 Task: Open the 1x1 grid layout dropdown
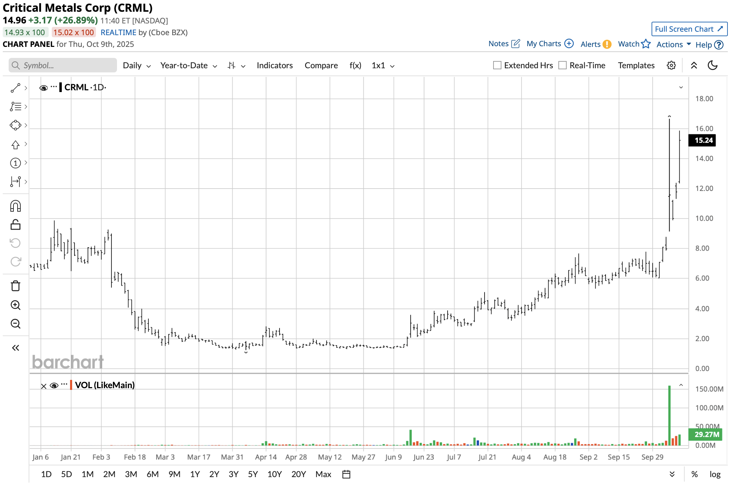coord(383,65)
